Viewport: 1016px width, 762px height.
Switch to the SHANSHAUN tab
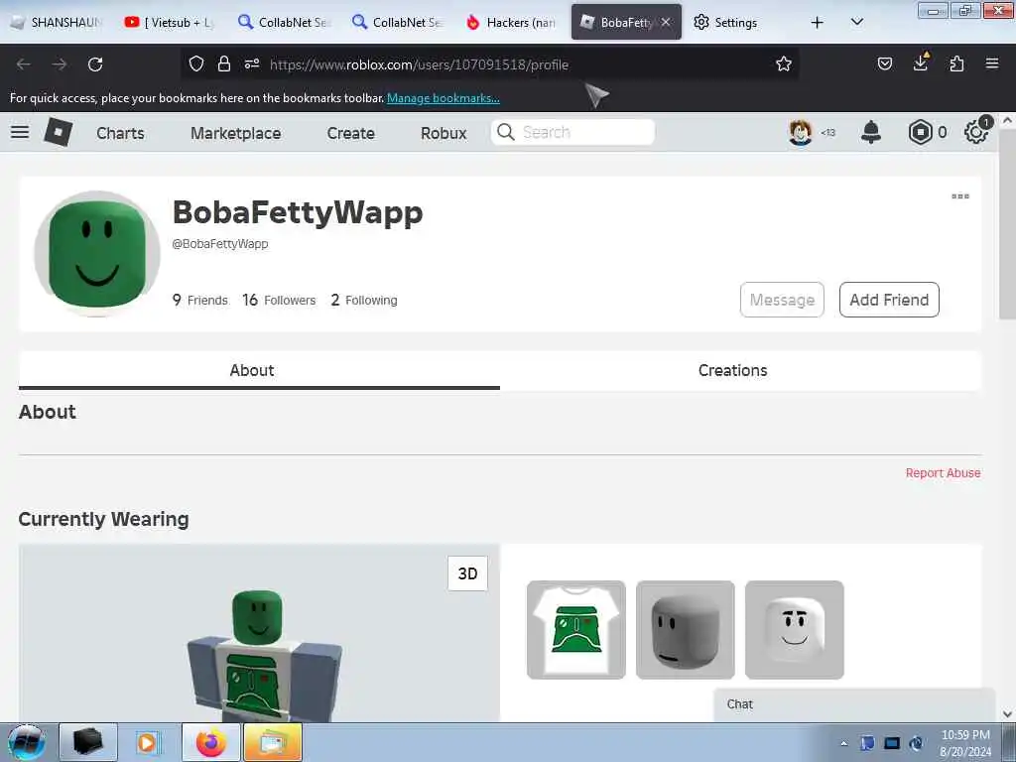(x=57, y=23)
